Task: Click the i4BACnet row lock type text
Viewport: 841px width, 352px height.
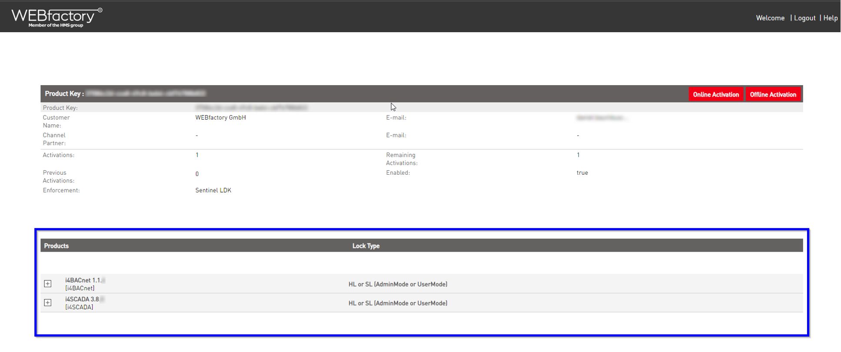Action: (x=398, y=284)
